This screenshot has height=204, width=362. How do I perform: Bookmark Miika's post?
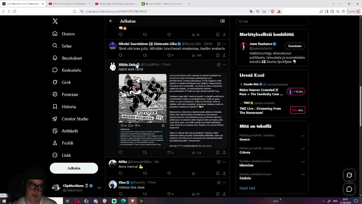[x=218, y=173]
